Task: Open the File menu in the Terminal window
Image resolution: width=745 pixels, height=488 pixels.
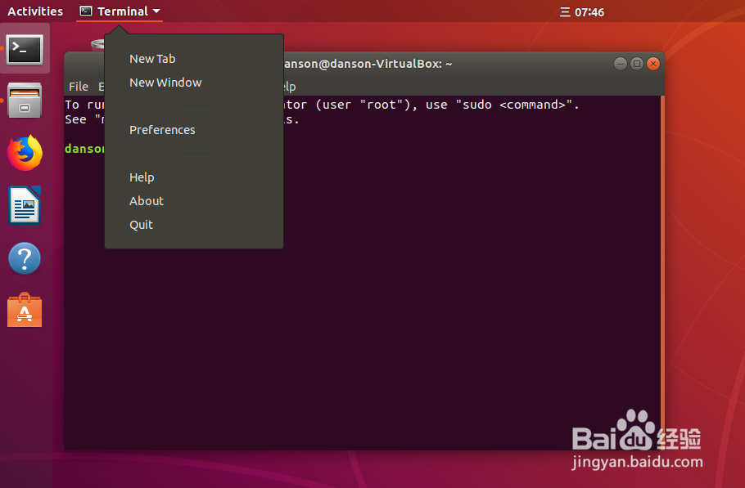Action: point(79,87)
